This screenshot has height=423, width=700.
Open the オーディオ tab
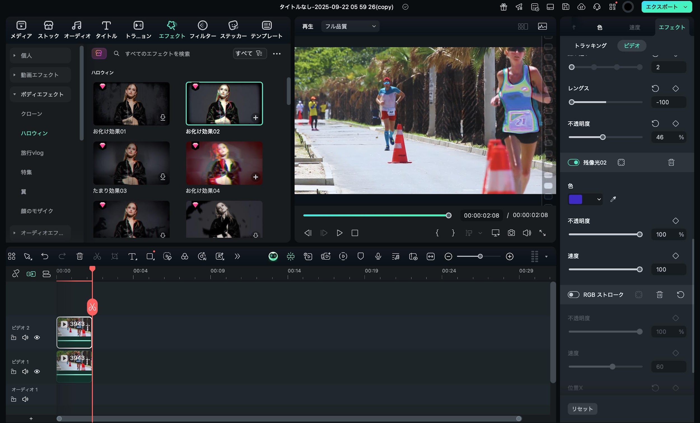click(77, 30)
